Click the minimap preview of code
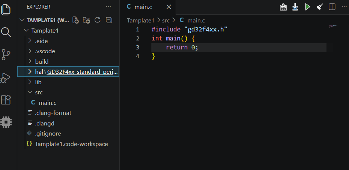 pos(333,26)
